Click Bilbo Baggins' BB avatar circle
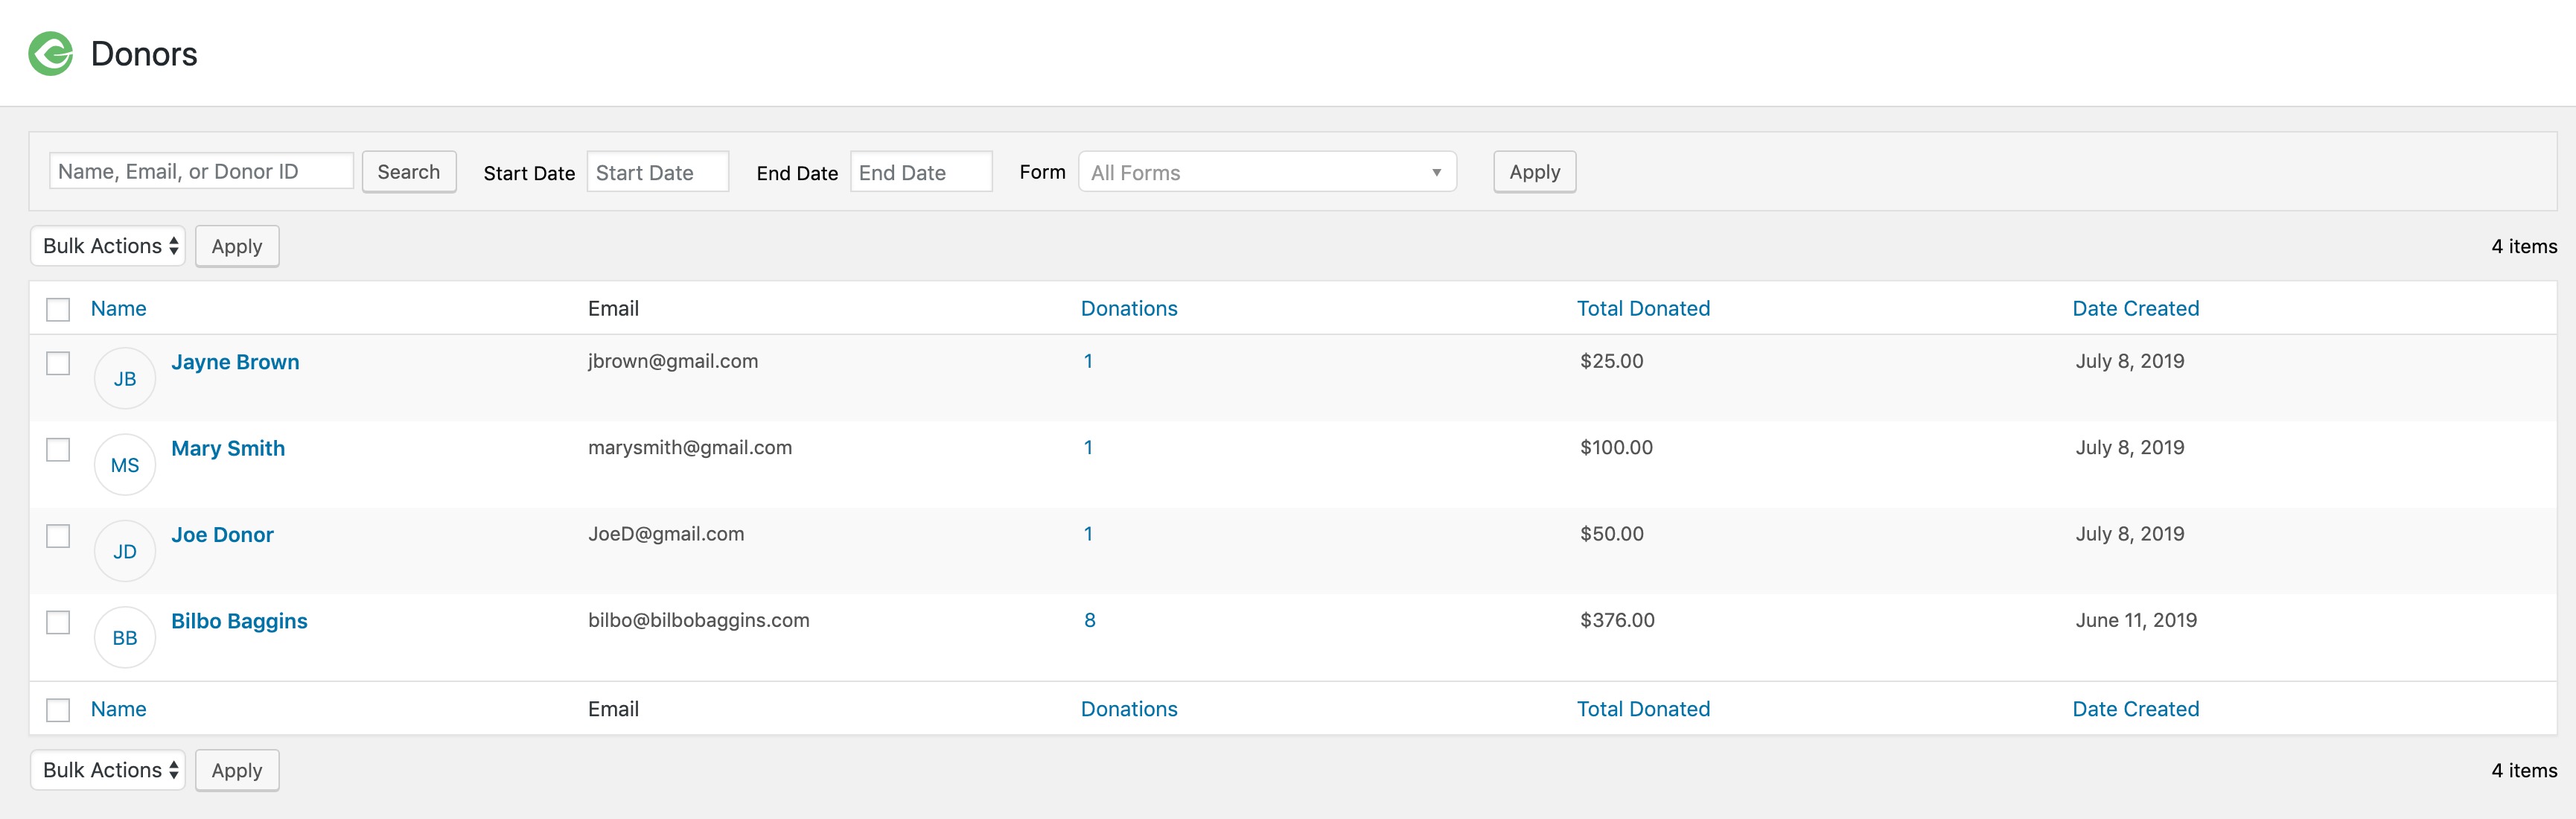Viewport: 2576px width, 819px height. click(125, 637)
